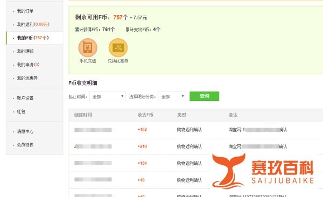
Task: Click 购物返利确认 in the +162 row
Action: (x=189, y=130)
